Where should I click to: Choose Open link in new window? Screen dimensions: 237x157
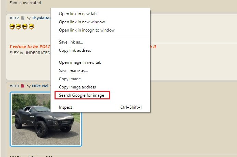(x=100, y=22)
